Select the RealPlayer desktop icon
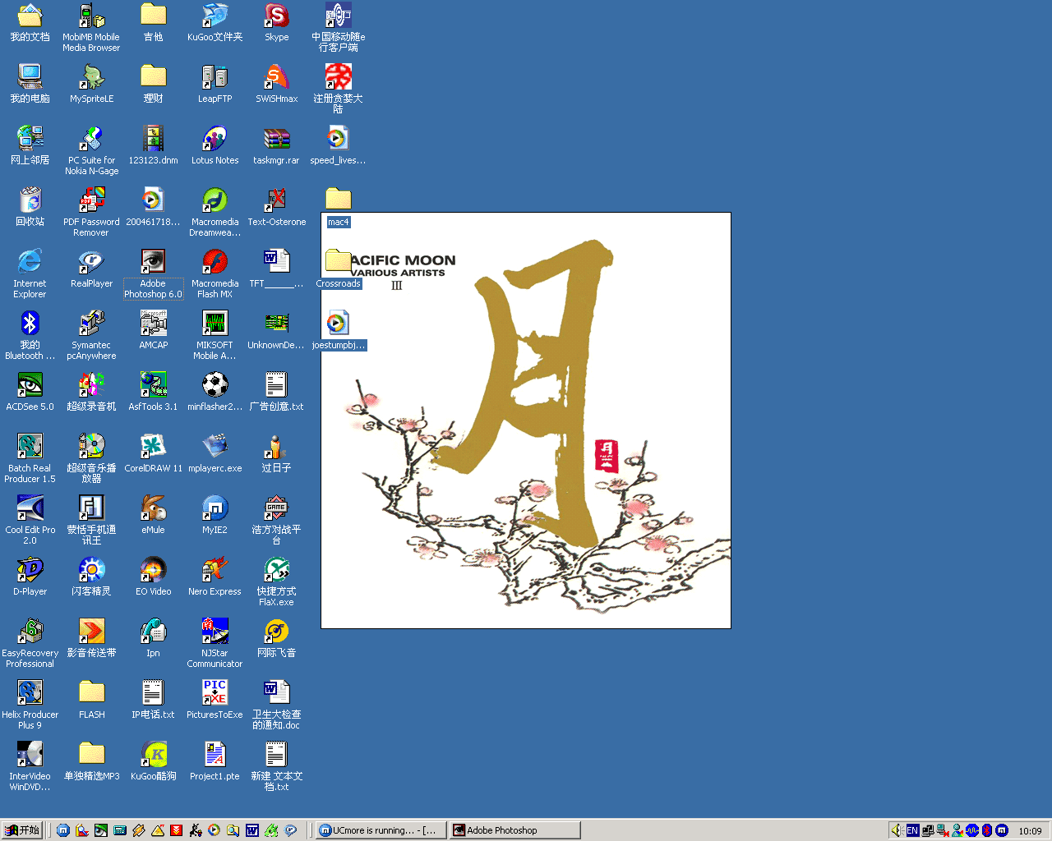Image resolution: width=1052 pixels, height=841 pixels. (91, 269)
